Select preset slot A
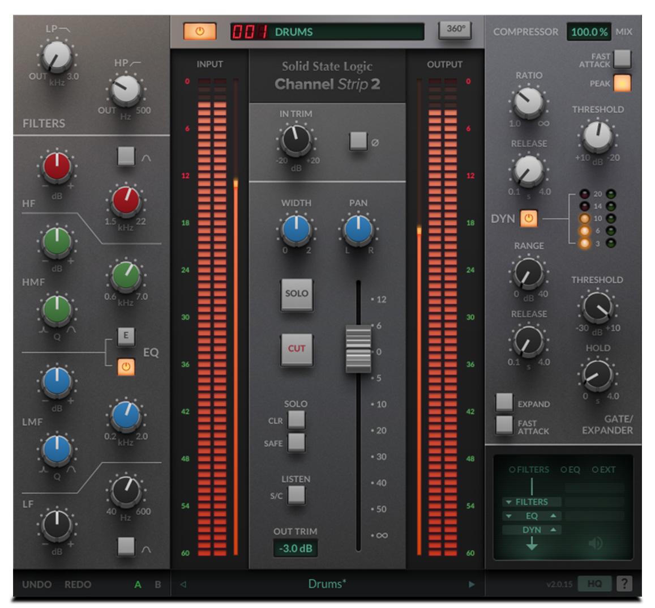The image size is (655, 608). coord(138,585)
